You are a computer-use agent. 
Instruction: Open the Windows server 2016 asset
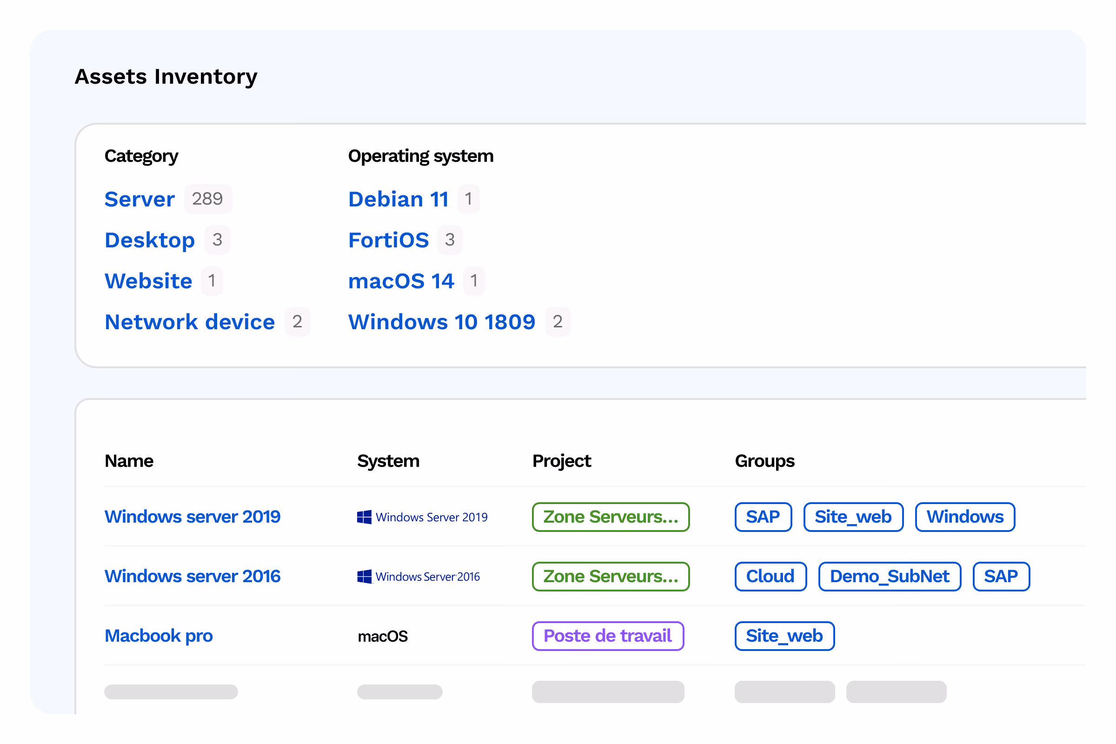pyautogui.click(x=192, y=577)
